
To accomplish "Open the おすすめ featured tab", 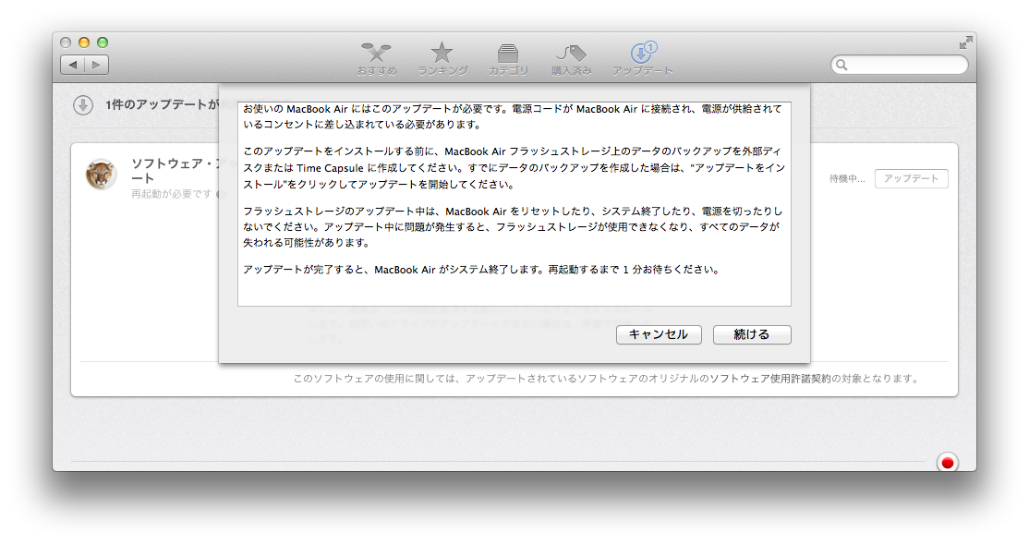I will tap(377, 60).
